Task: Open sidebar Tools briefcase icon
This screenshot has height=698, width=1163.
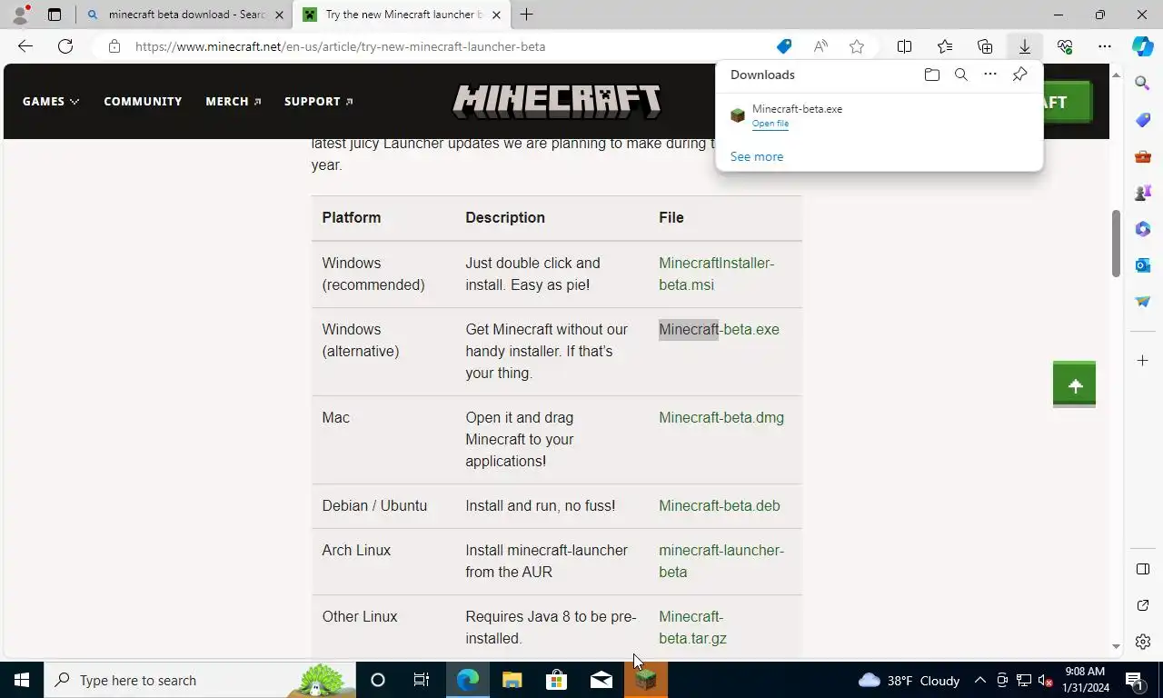Action: click(x=1143, y=156)
